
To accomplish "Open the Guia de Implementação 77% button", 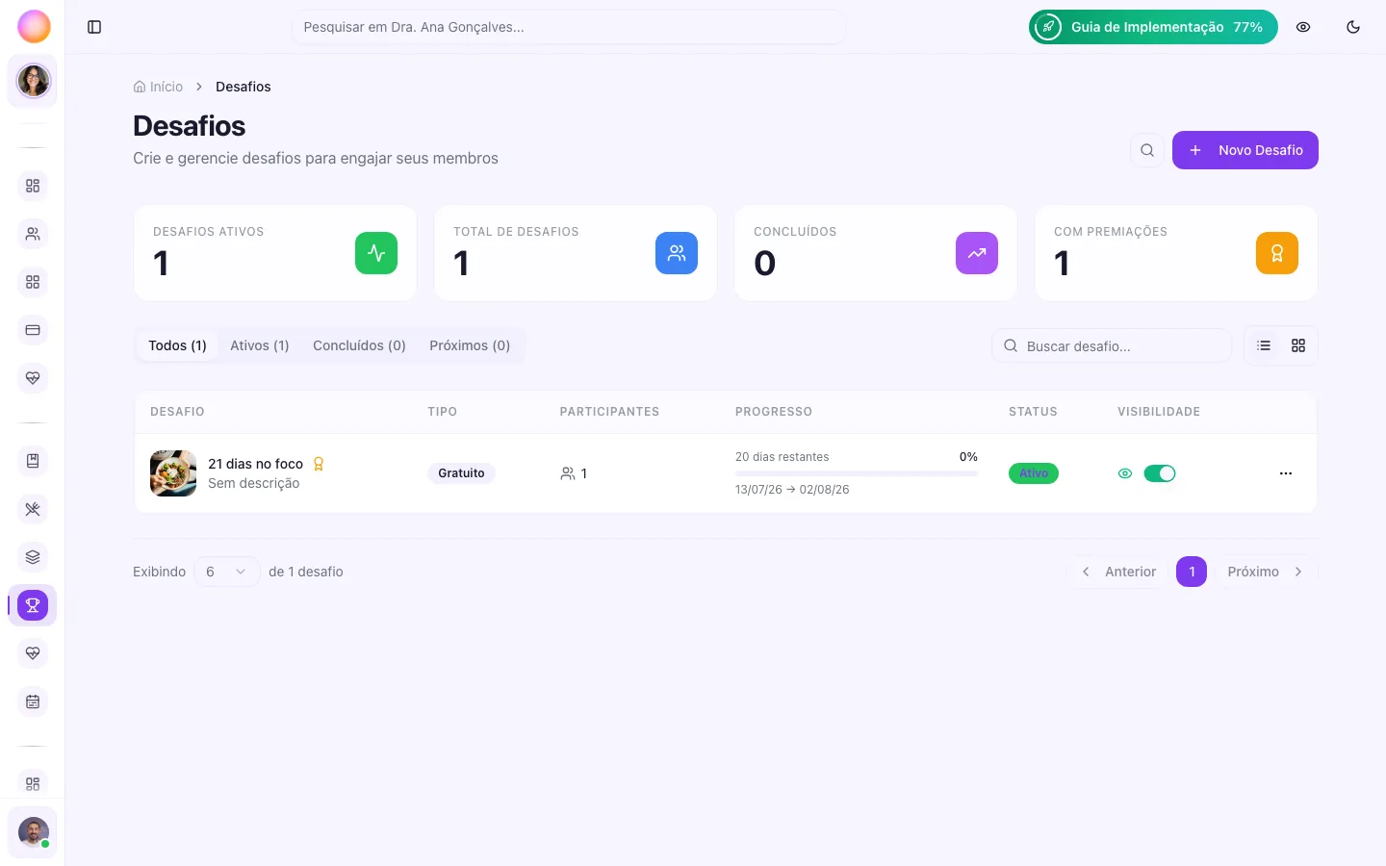I will pos(1153,27).
